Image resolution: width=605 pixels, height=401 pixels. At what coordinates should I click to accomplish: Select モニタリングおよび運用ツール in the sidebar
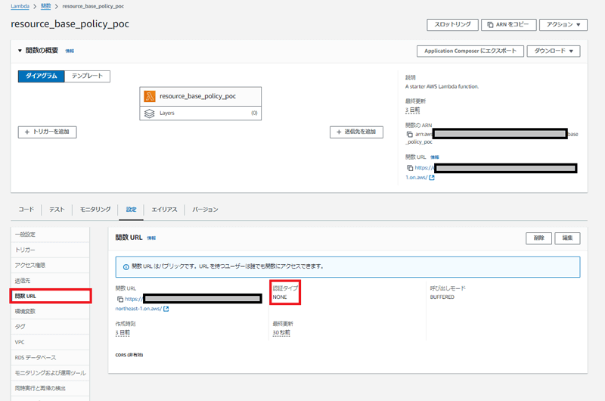point(50,373)
